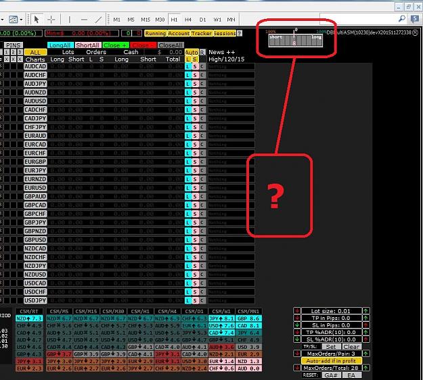Toggle the Tracker button

pos(202,33)
